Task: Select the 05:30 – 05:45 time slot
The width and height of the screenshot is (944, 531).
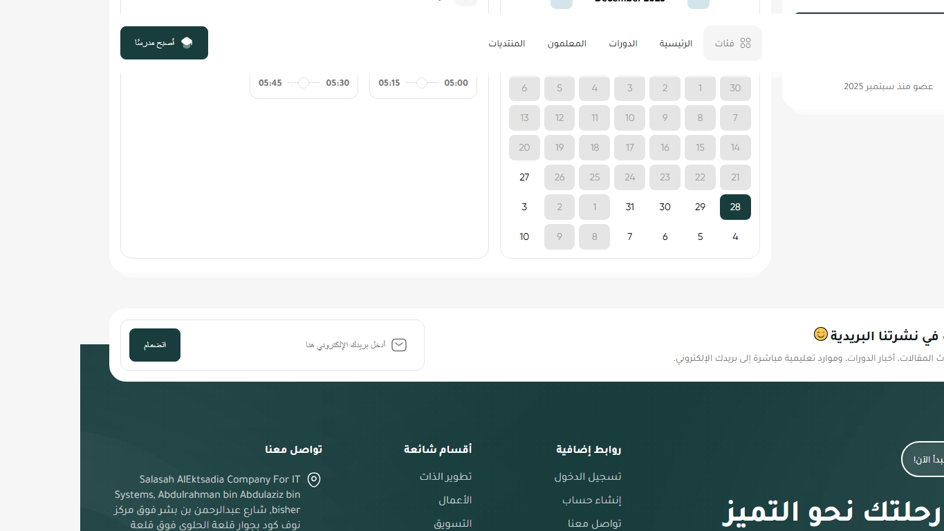Action: point(304,83)
